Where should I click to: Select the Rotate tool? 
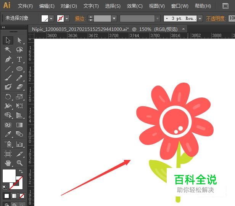8,97
